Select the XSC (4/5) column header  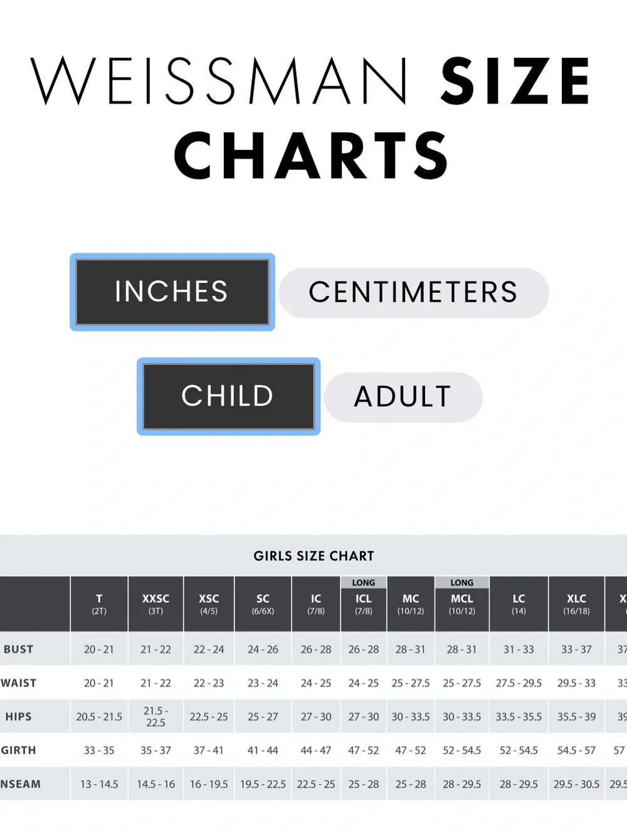[209, 604]
